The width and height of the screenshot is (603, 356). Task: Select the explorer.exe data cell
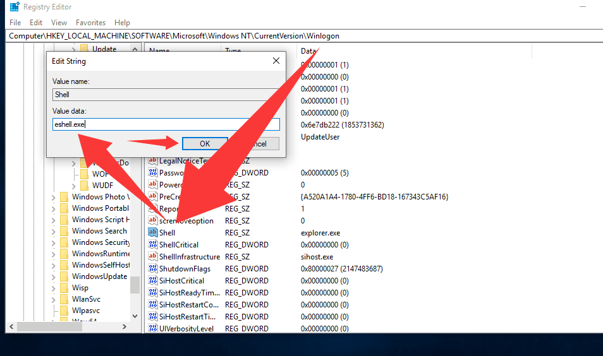click(320, 233)
